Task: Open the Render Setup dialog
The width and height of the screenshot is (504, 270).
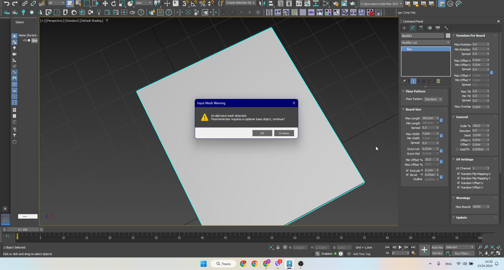Action: (x=336, y=4)
